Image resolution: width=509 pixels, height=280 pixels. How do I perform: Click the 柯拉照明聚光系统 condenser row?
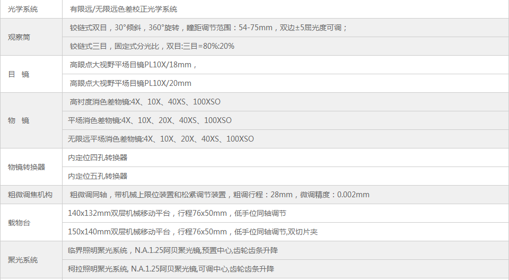[x=171, y=269]
